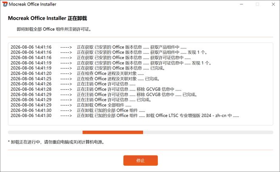This screenshot has width=280, height=172.
Task: Click the orange uninstall progress bar
Action: point(113,133)
